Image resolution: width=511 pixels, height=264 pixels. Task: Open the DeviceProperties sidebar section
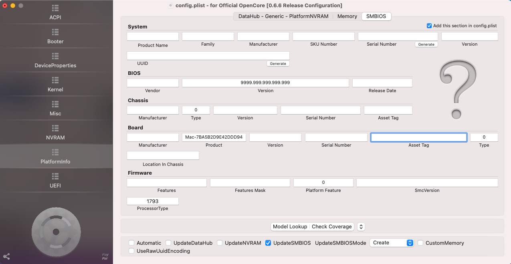pos(56,60)
